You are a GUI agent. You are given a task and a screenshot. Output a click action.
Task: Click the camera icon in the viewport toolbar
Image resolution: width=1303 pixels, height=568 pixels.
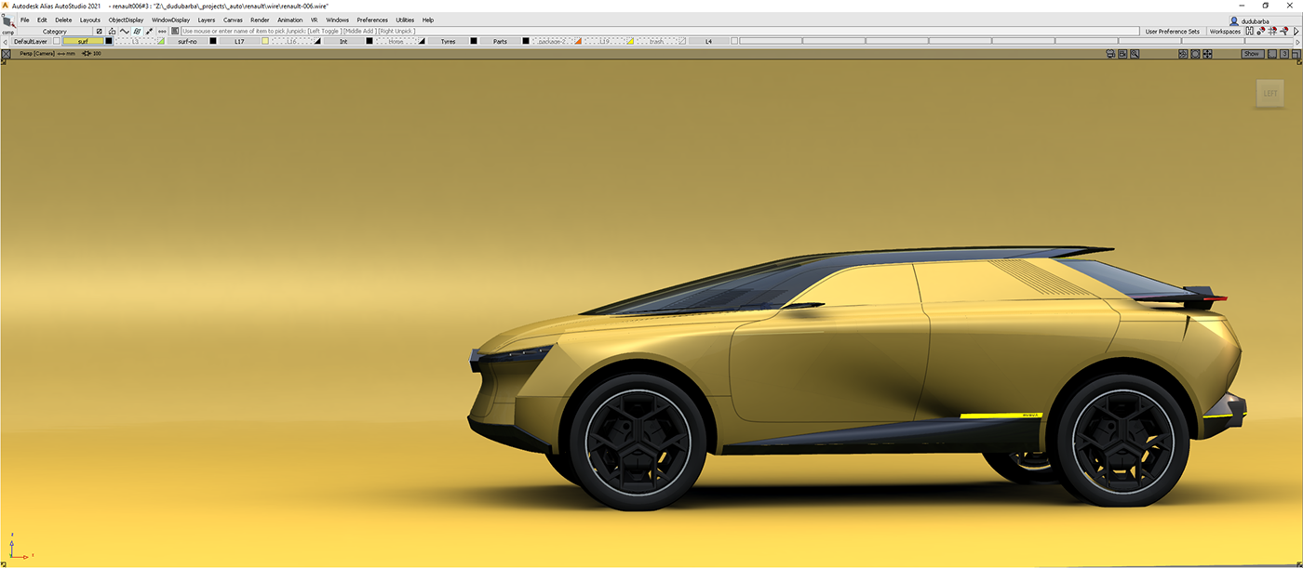tap(1111, 53)
